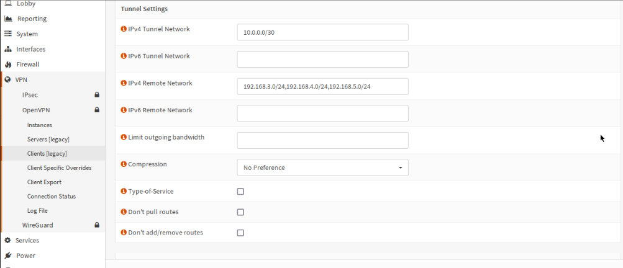Image resolution: width=623 pixels, height=268 pixels.
Task: Navigate to Servers [legacy] page
Action: click(48, 139)
